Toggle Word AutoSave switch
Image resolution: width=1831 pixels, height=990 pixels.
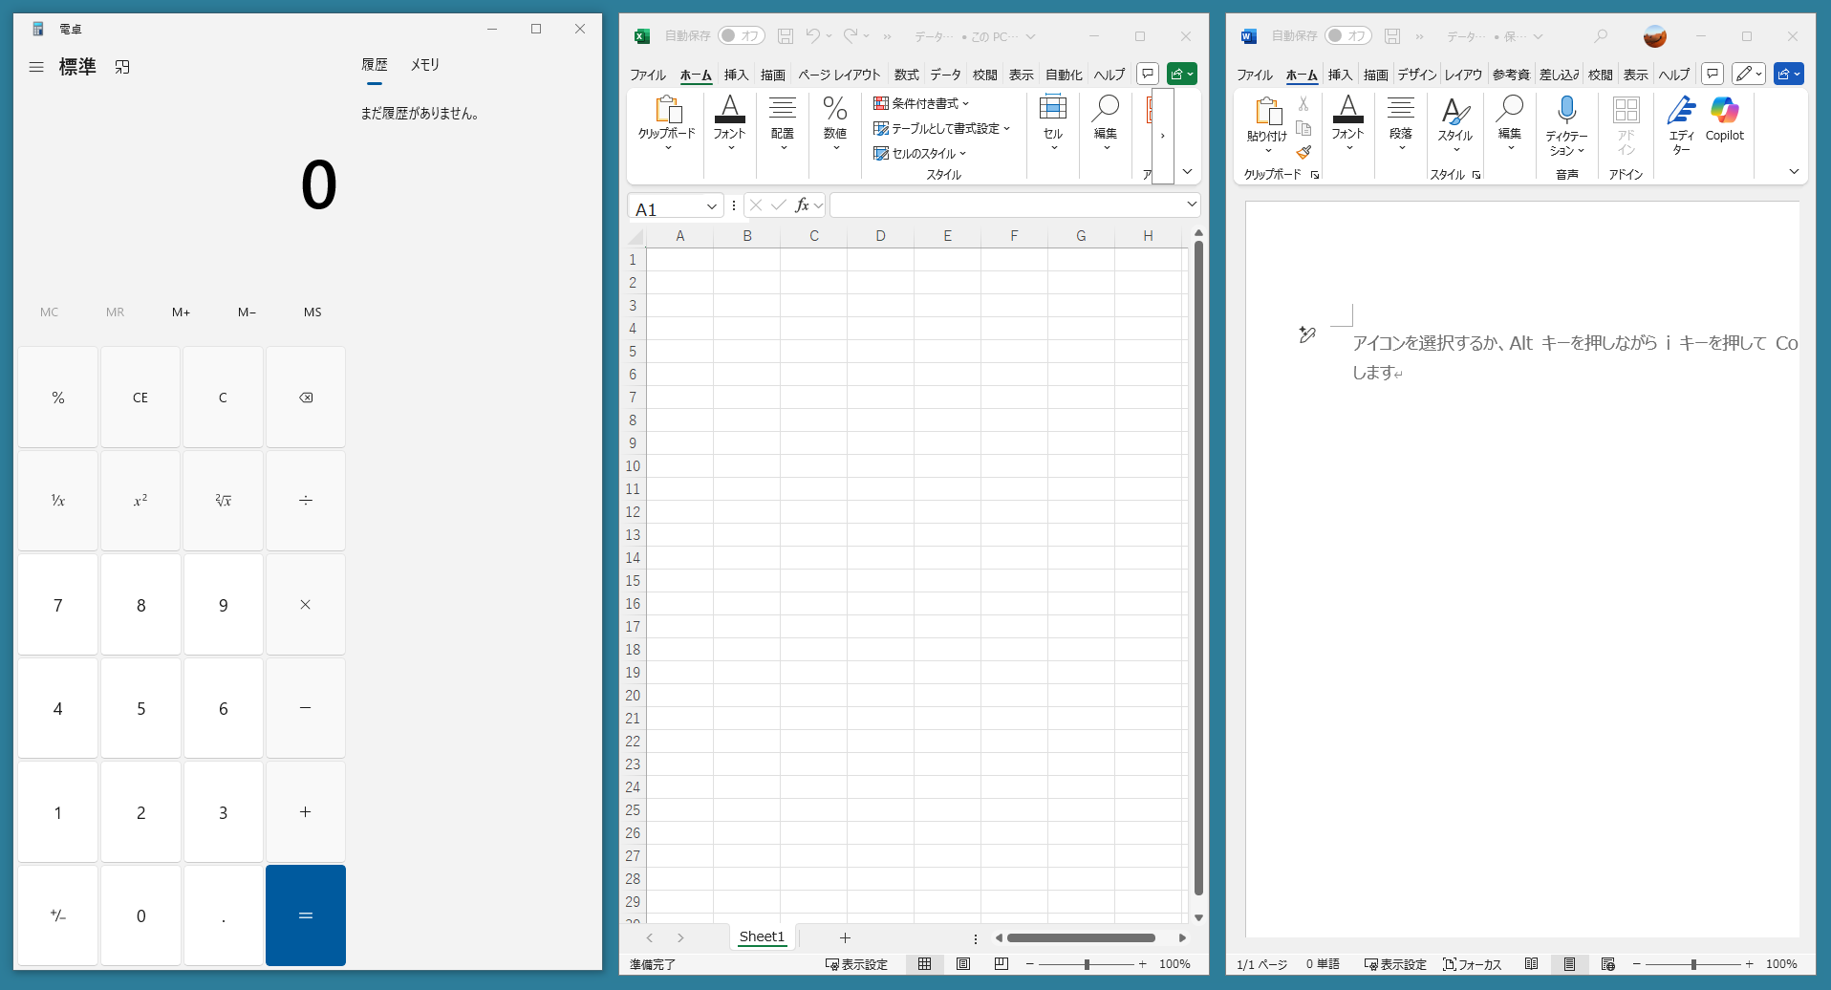tap(1347, 36)
